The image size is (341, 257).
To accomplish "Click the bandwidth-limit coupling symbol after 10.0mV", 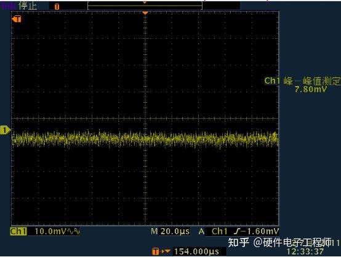I will point(73,231).
